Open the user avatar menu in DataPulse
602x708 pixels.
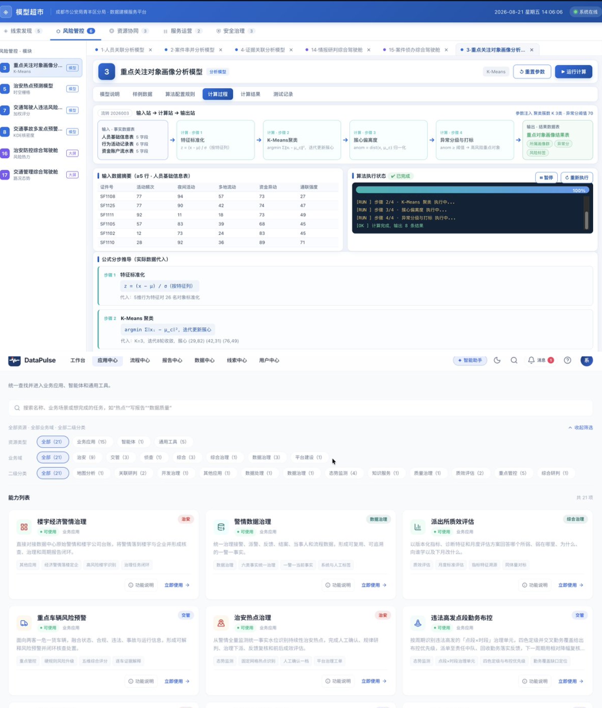point(586,360)
